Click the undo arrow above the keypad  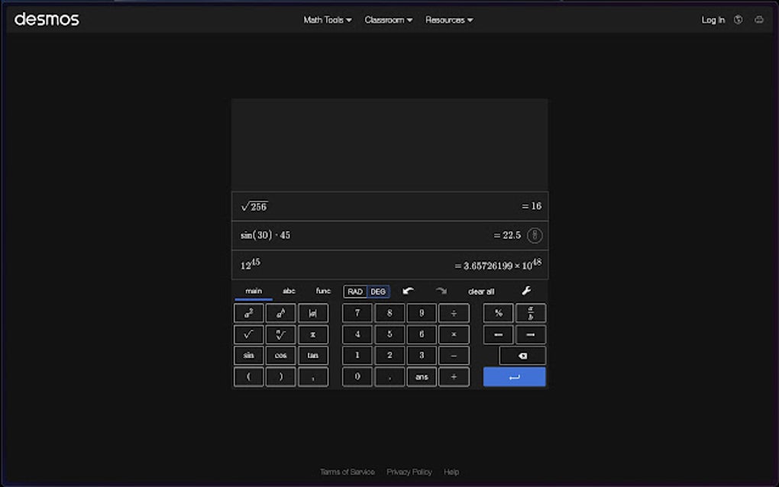click(x=409, y=291)
